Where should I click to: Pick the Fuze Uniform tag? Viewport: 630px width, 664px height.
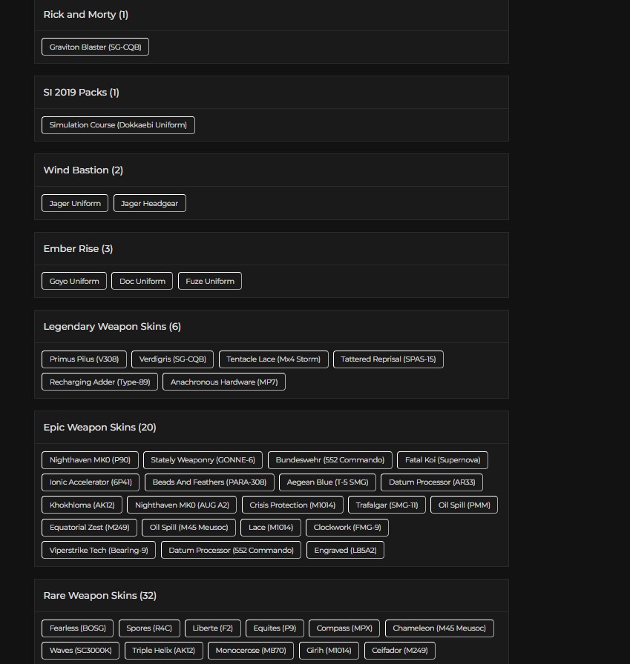point(210,281)
